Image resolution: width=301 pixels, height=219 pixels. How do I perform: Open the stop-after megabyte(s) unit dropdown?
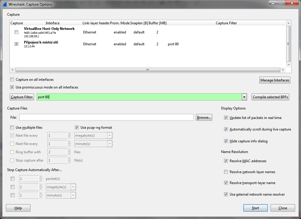click(73, 187)
